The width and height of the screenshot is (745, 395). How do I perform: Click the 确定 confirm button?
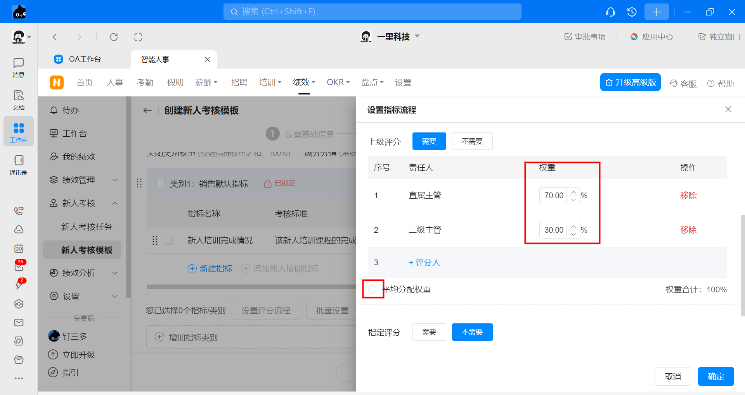point(716,376)
